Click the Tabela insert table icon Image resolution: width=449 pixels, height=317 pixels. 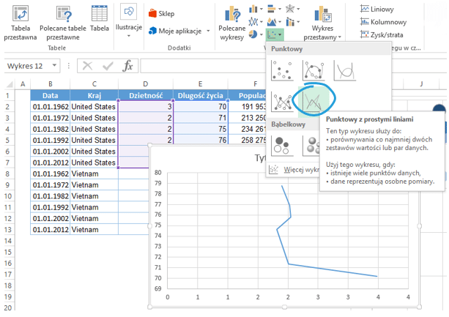[x=100, y=20]
